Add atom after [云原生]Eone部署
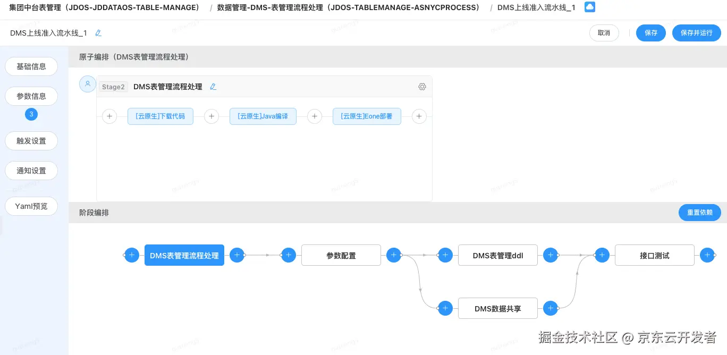The image size is (727, 355). tap(419, 116)
